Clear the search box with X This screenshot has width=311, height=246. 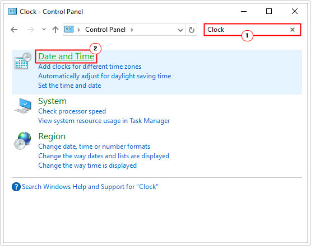pyautogui.click(x=293, y=30)
